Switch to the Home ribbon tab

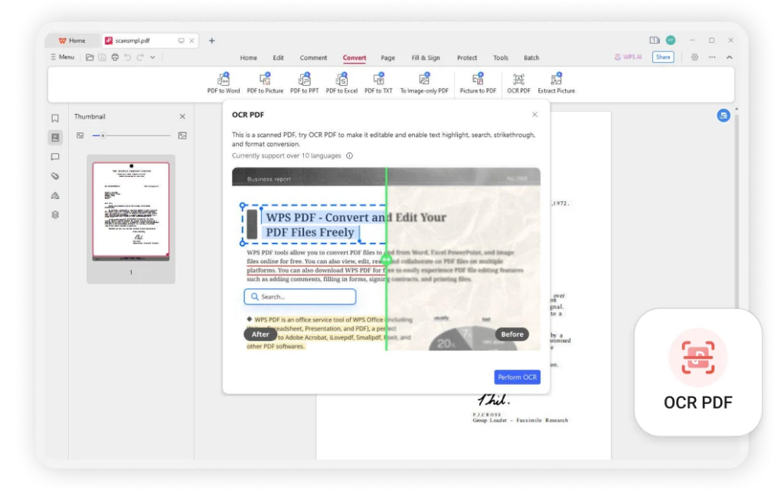pos(249,57)
